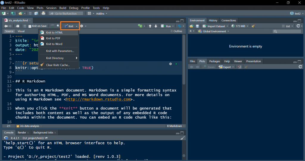This screenshot has width=305, height=161.
Task: Open the 173 MiB memory usage dropdown
Action: [x=240, y=26]
